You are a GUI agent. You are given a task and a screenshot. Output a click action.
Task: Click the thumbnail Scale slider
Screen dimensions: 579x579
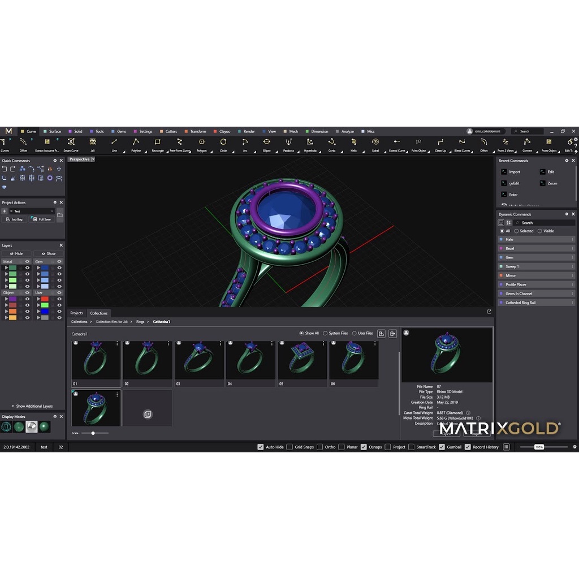[x=93, y=433]
